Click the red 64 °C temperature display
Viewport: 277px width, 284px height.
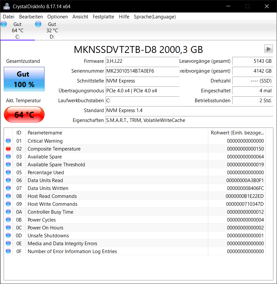(x=24, y=114)
